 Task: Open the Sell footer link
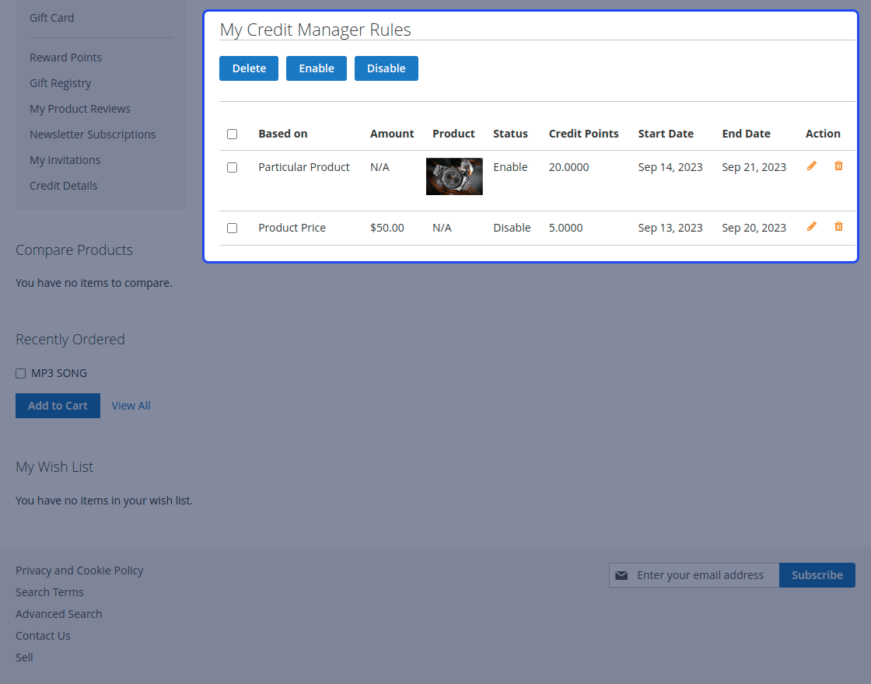coord(24,658)
